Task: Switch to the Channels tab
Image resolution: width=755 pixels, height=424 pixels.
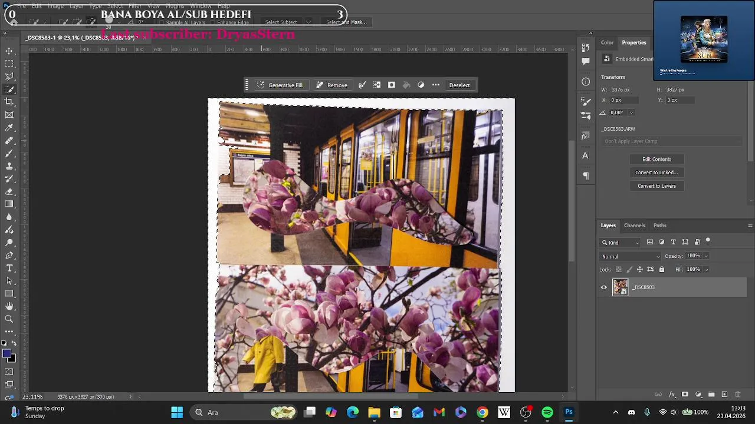Action: [x=634, y=226]
